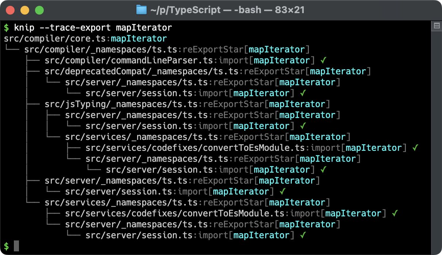Toggle the split pane view using the top-right control

(436, 25)
